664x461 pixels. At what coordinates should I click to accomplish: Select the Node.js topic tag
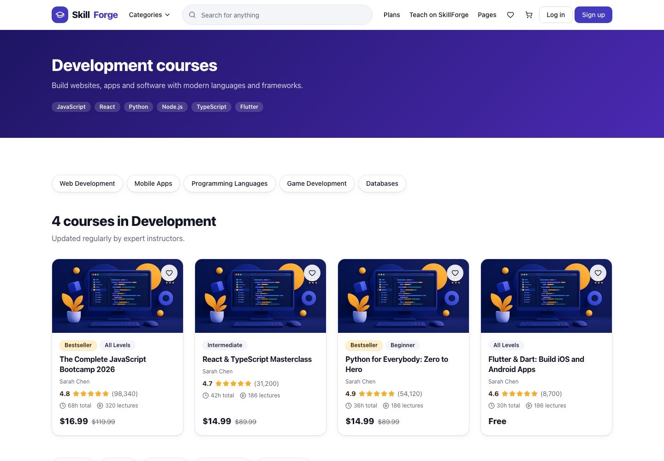[x=172, y=107]
